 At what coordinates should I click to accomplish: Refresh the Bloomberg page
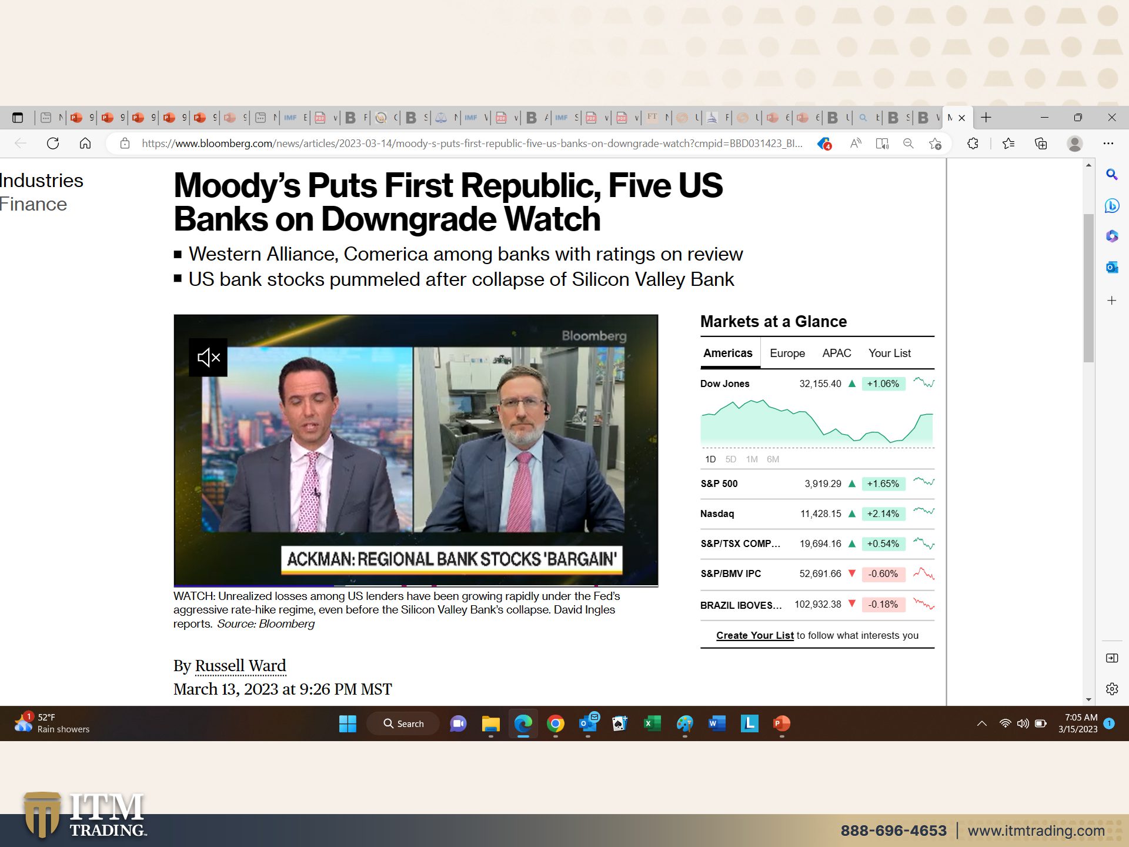point(53,144)
